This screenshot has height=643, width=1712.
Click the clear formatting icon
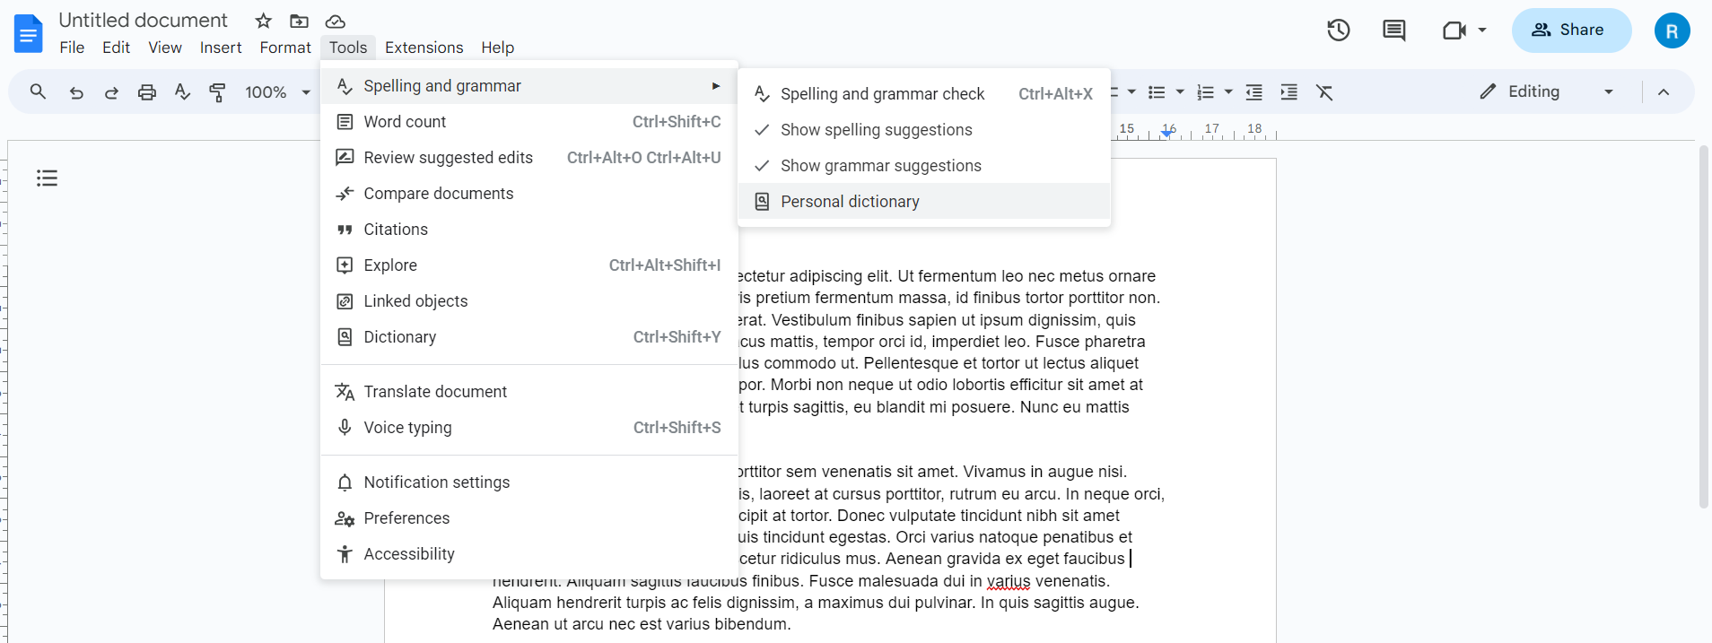[x=1324, y=91]
